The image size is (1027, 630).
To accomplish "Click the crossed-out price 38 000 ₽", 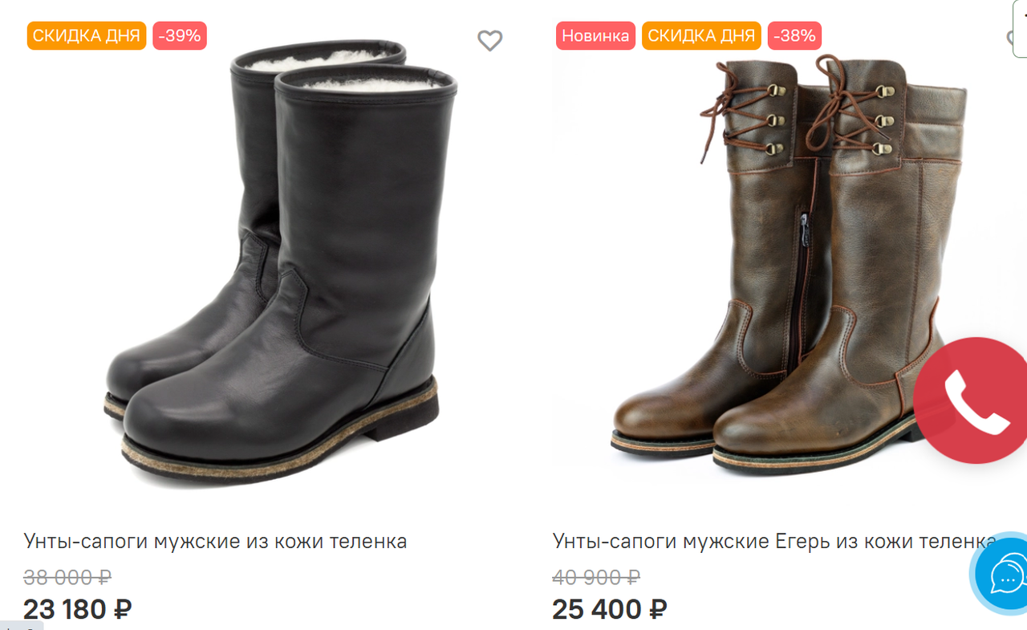I will click(x=67, y=577).
